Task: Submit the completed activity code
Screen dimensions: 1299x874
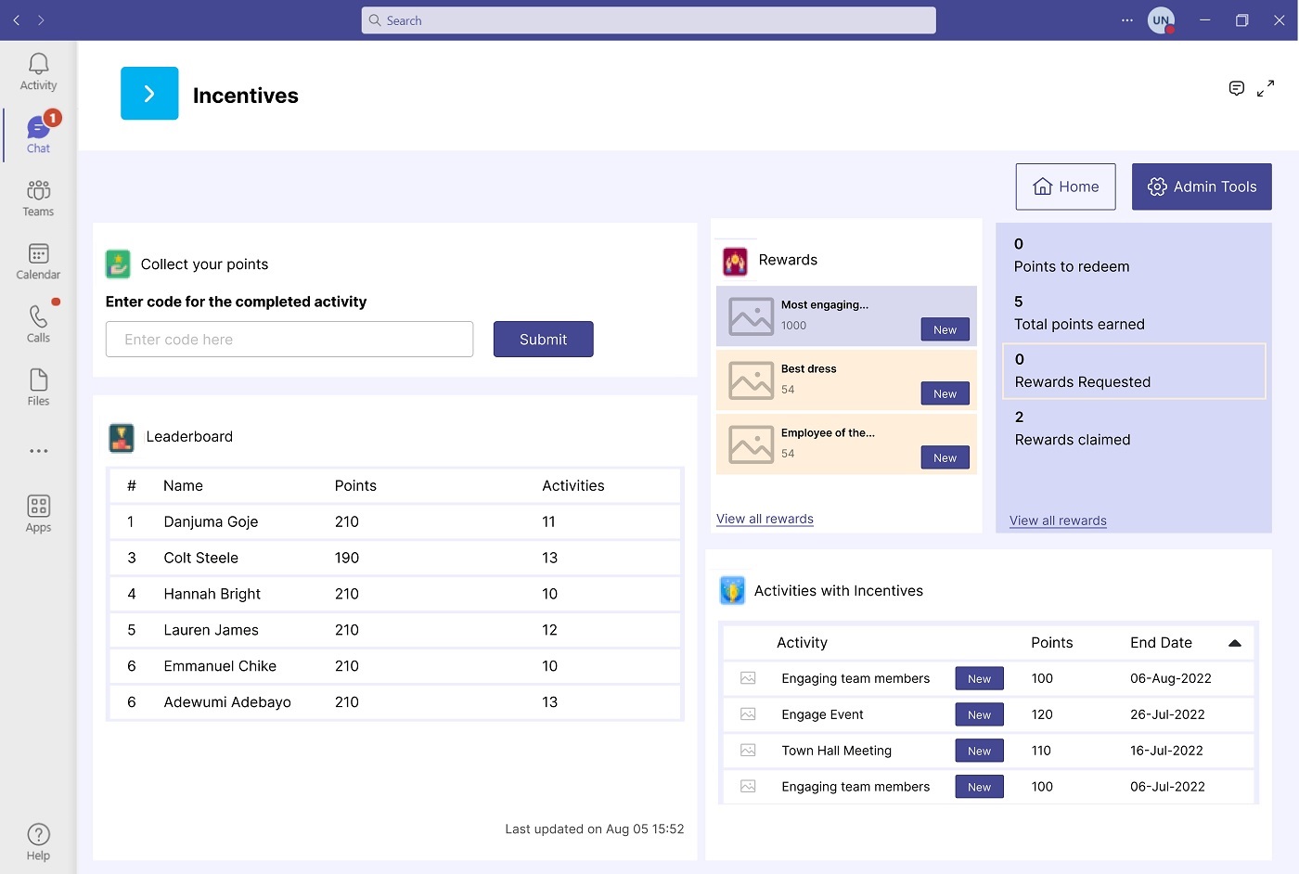Action: coord(543,339)
